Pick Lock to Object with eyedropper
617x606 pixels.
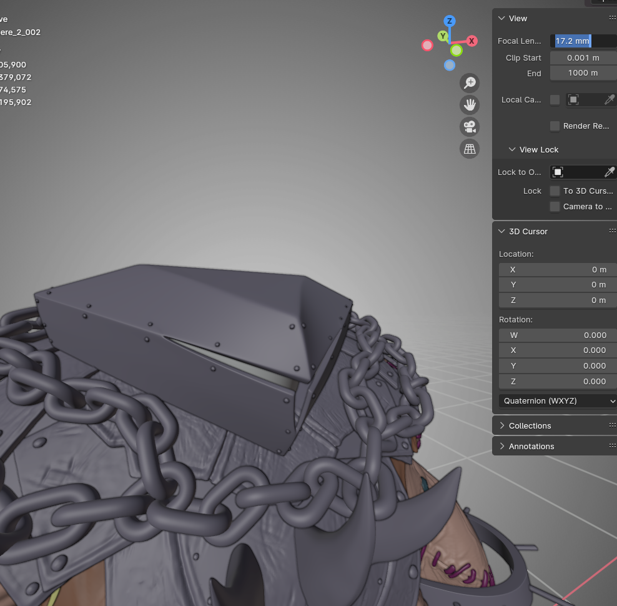[x=609, y=172]
